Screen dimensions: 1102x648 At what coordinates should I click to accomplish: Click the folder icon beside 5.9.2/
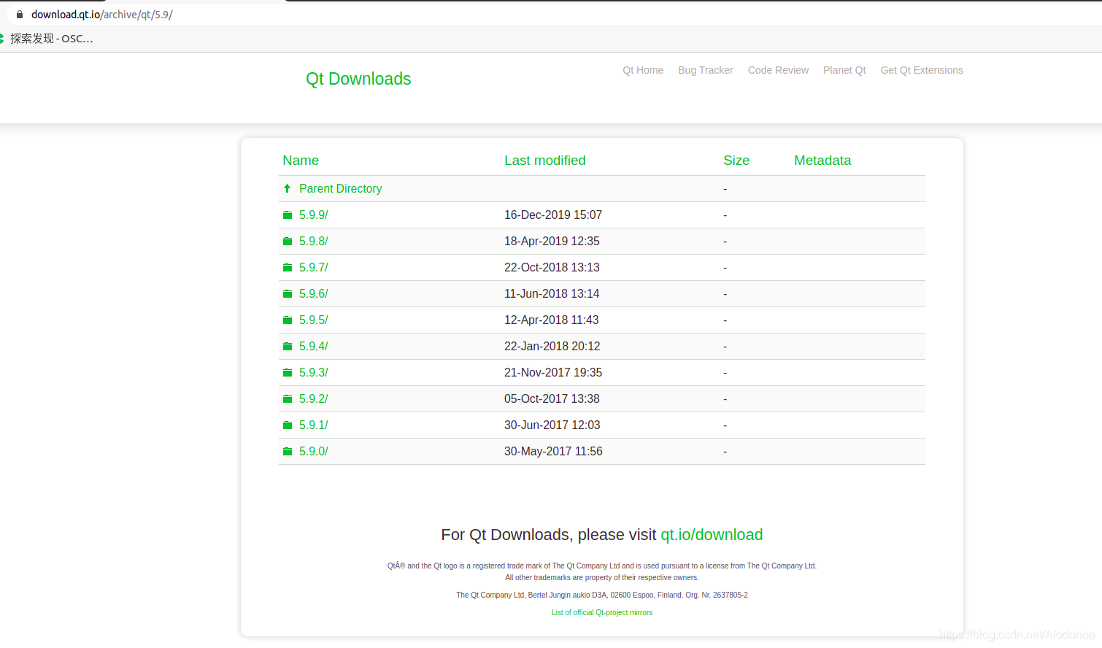[x=288, y=399]
